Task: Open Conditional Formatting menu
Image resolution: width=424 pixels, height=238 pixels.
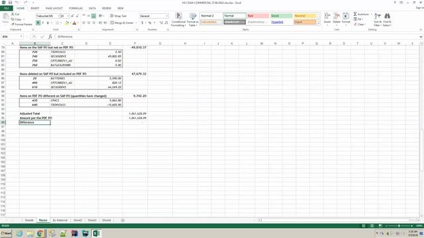Action: coord(178,20)
